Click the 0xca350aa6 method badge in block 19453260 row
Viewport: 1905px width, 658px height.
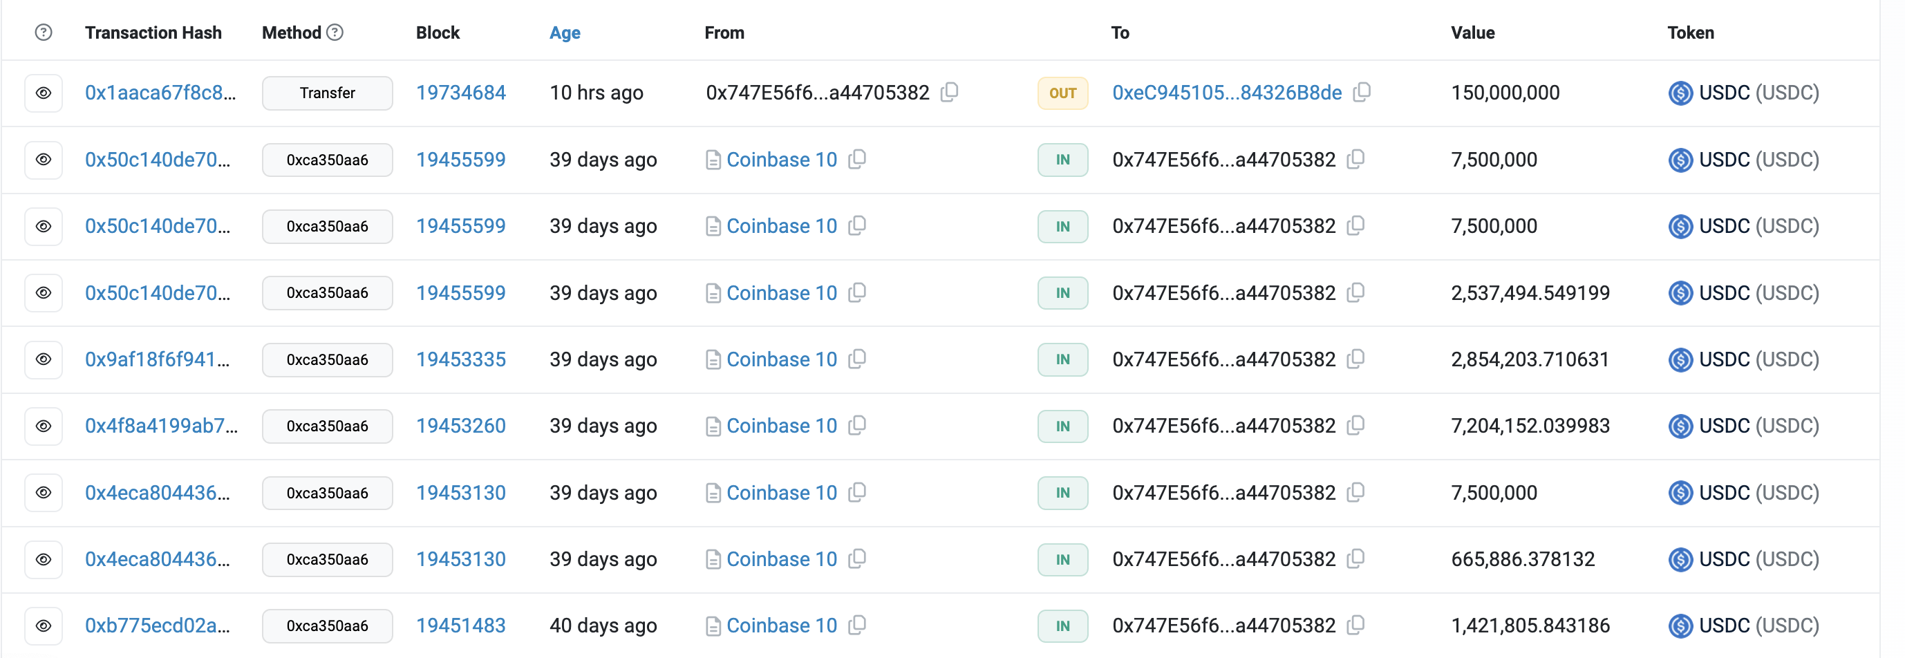click(x=327, y=426)
